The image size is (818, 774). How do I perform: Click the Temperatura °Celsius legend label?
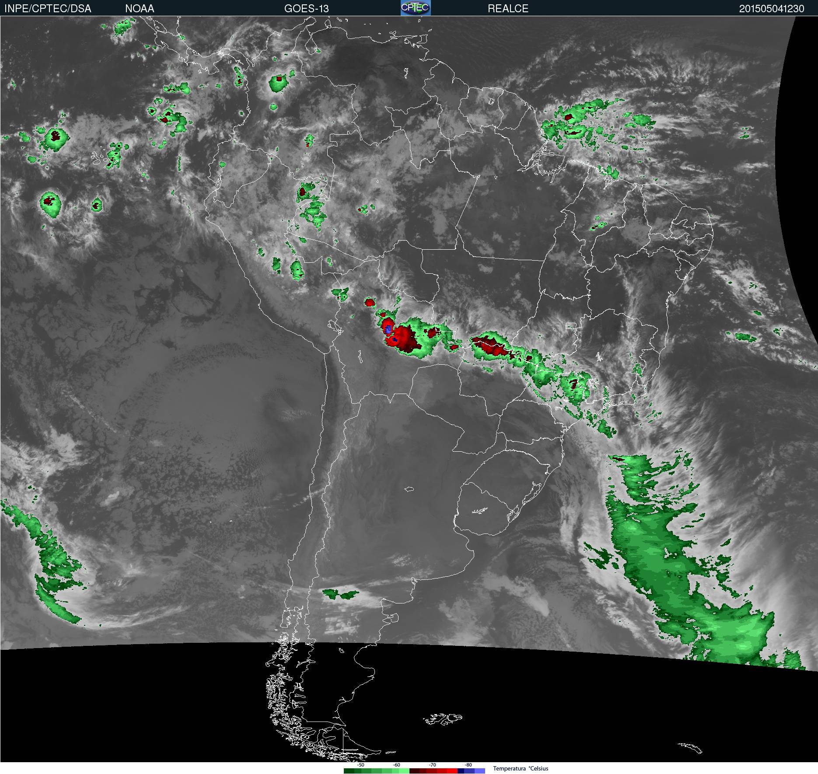(x=521, y=768)
